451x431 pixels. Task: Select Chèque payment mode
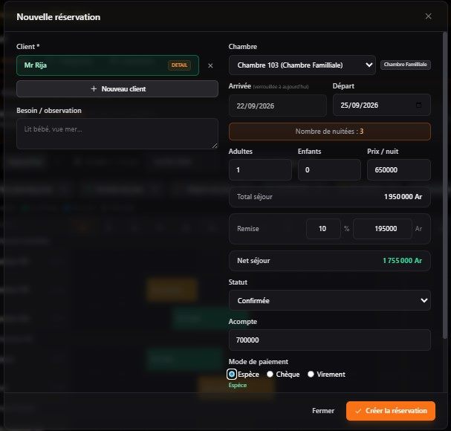click(270, 374)
